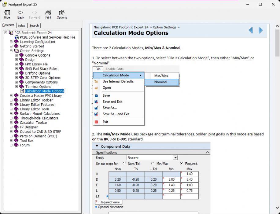Expand the SMD Pad Stack Rules node
Screen dimensions: 280x214
click(17, 68)
